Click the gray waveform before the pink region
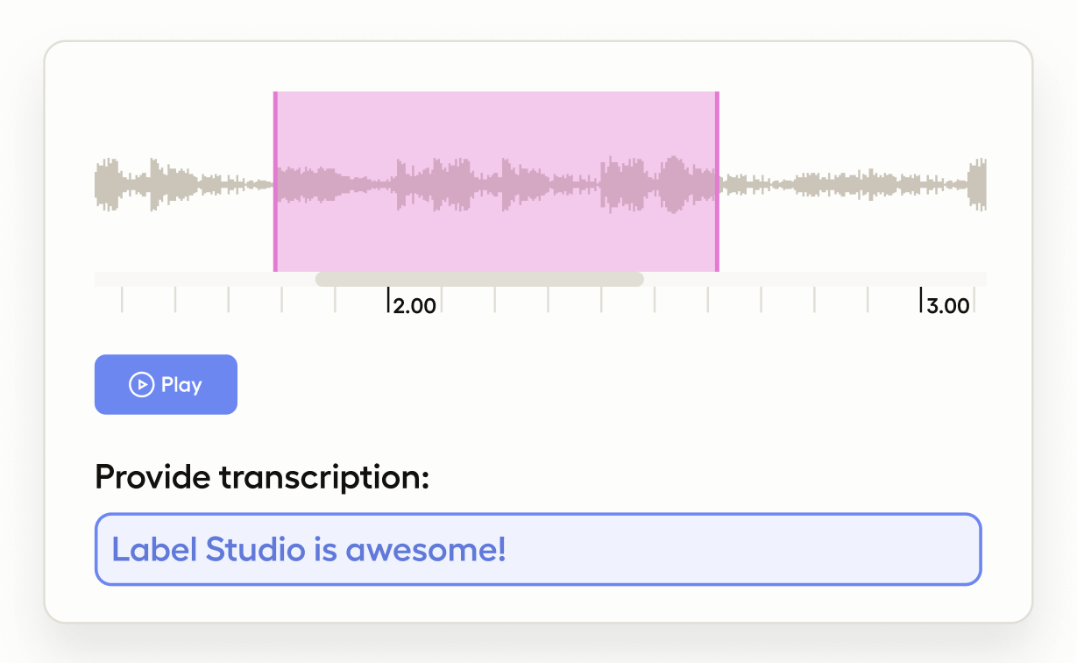 click(x=184, y=184)
